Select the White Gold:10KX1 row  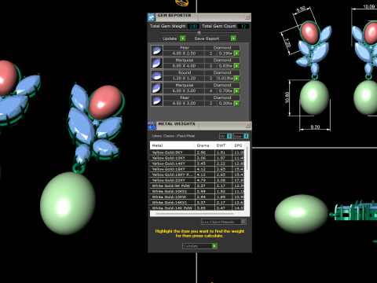coord(198,191)
